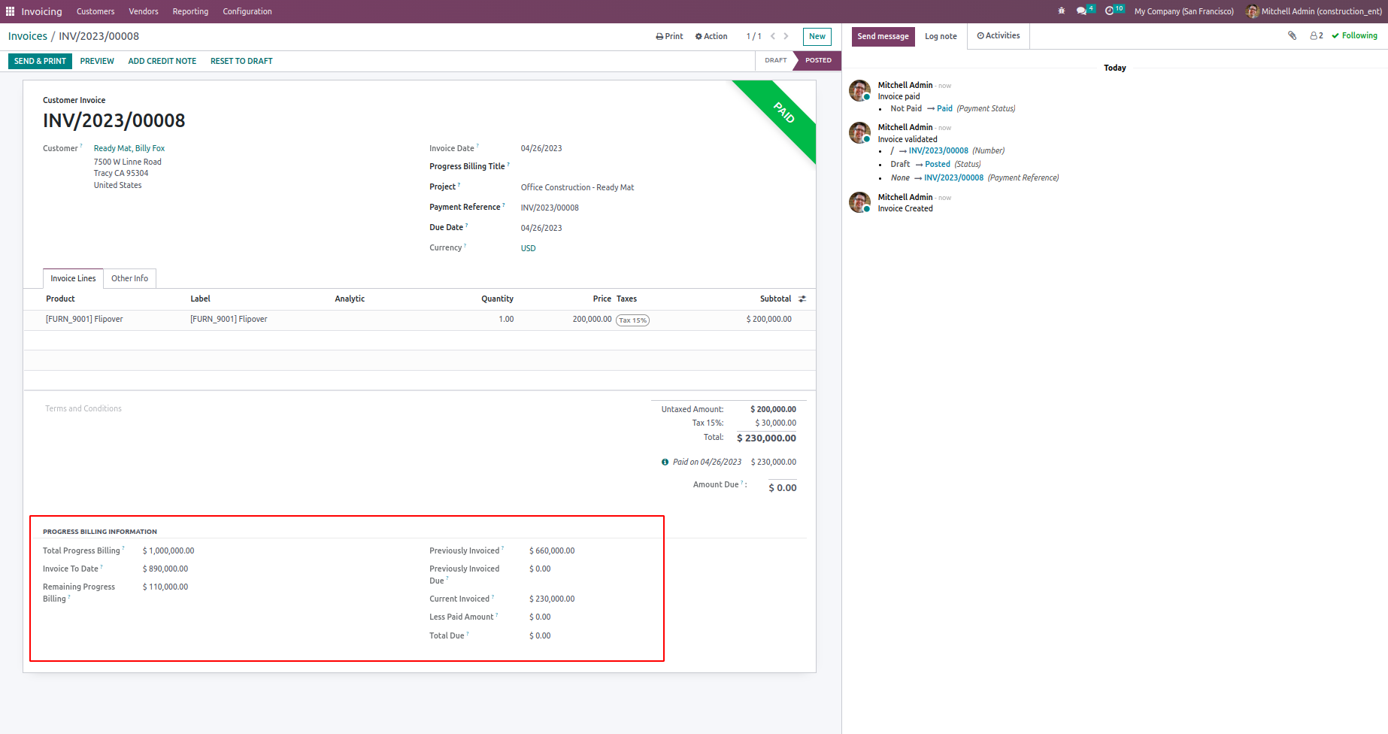Show the followers list icon
The image size is (1388, 734).
(1317, 35)
